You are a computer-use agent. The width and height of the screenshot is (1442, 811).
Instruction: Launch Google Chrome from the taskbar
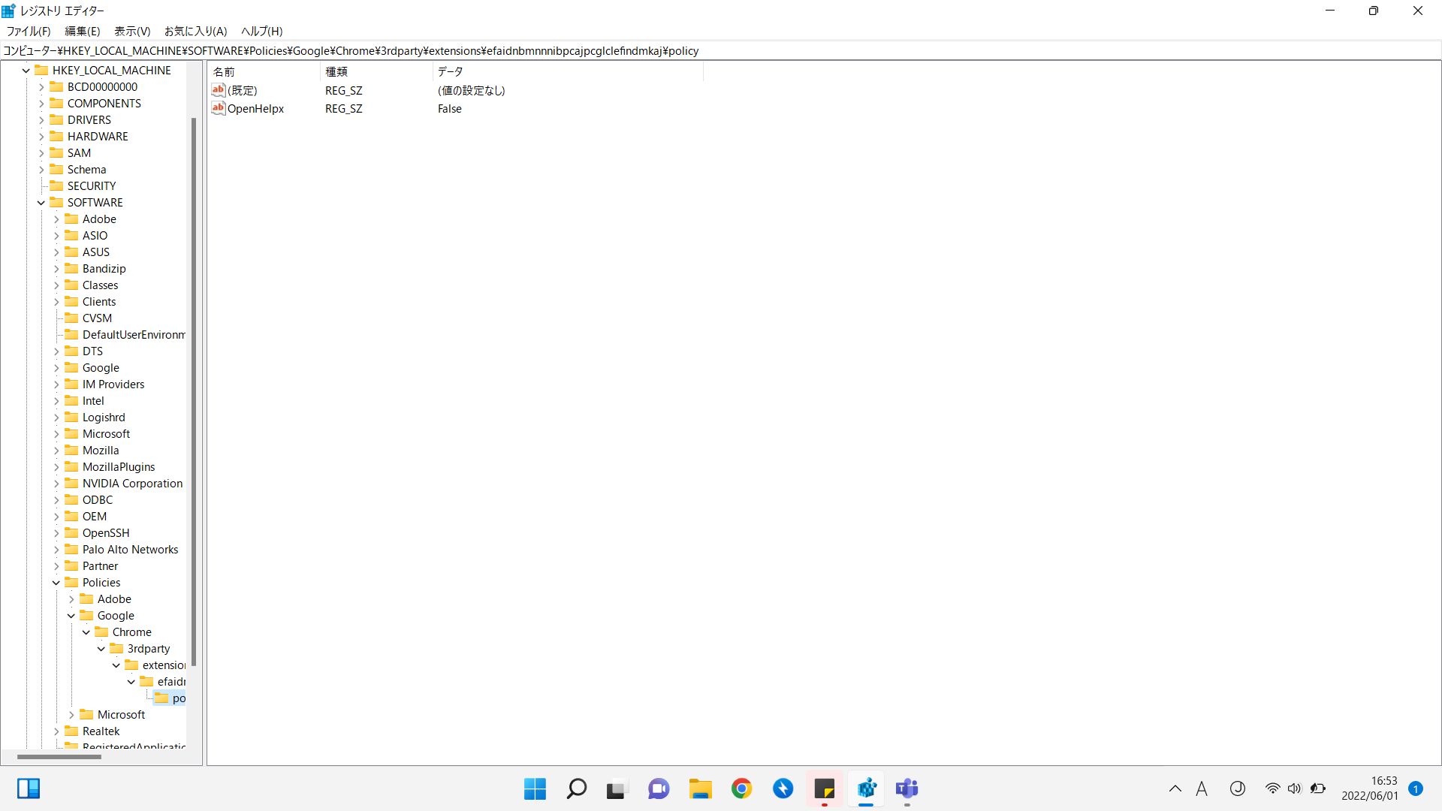click(742, 789)
